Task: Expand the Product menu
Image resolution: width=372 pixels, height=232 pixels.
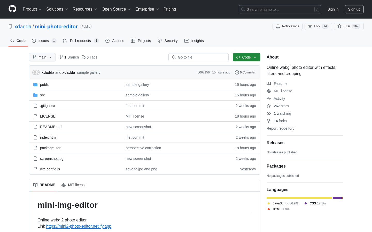Action: pyautogui.click(x=32, y=9)
